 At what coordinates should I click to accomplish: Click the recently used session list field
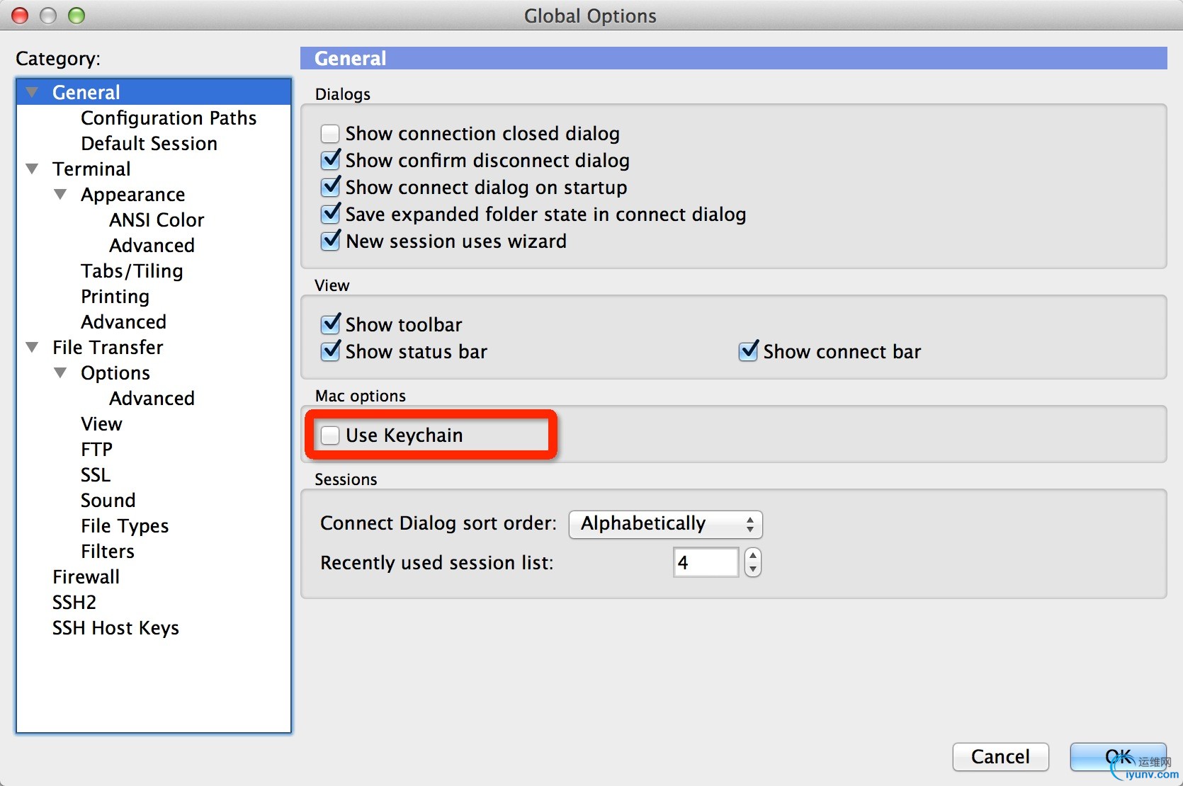(706, 562)
